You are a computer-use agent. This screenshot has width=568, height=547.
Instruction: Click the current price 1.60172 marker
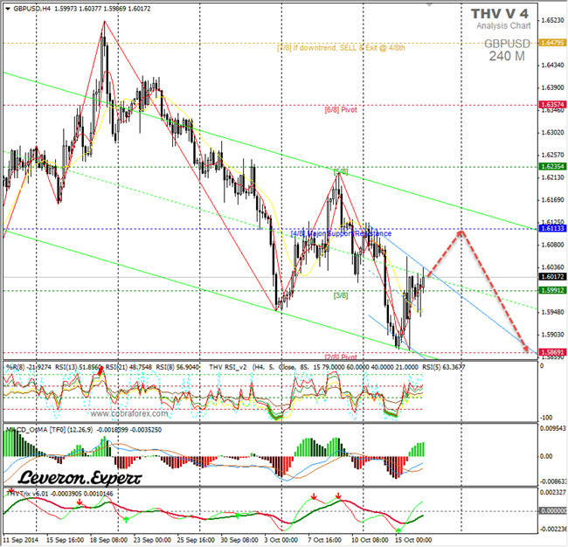pyautogui.click(x=551, y=278)
